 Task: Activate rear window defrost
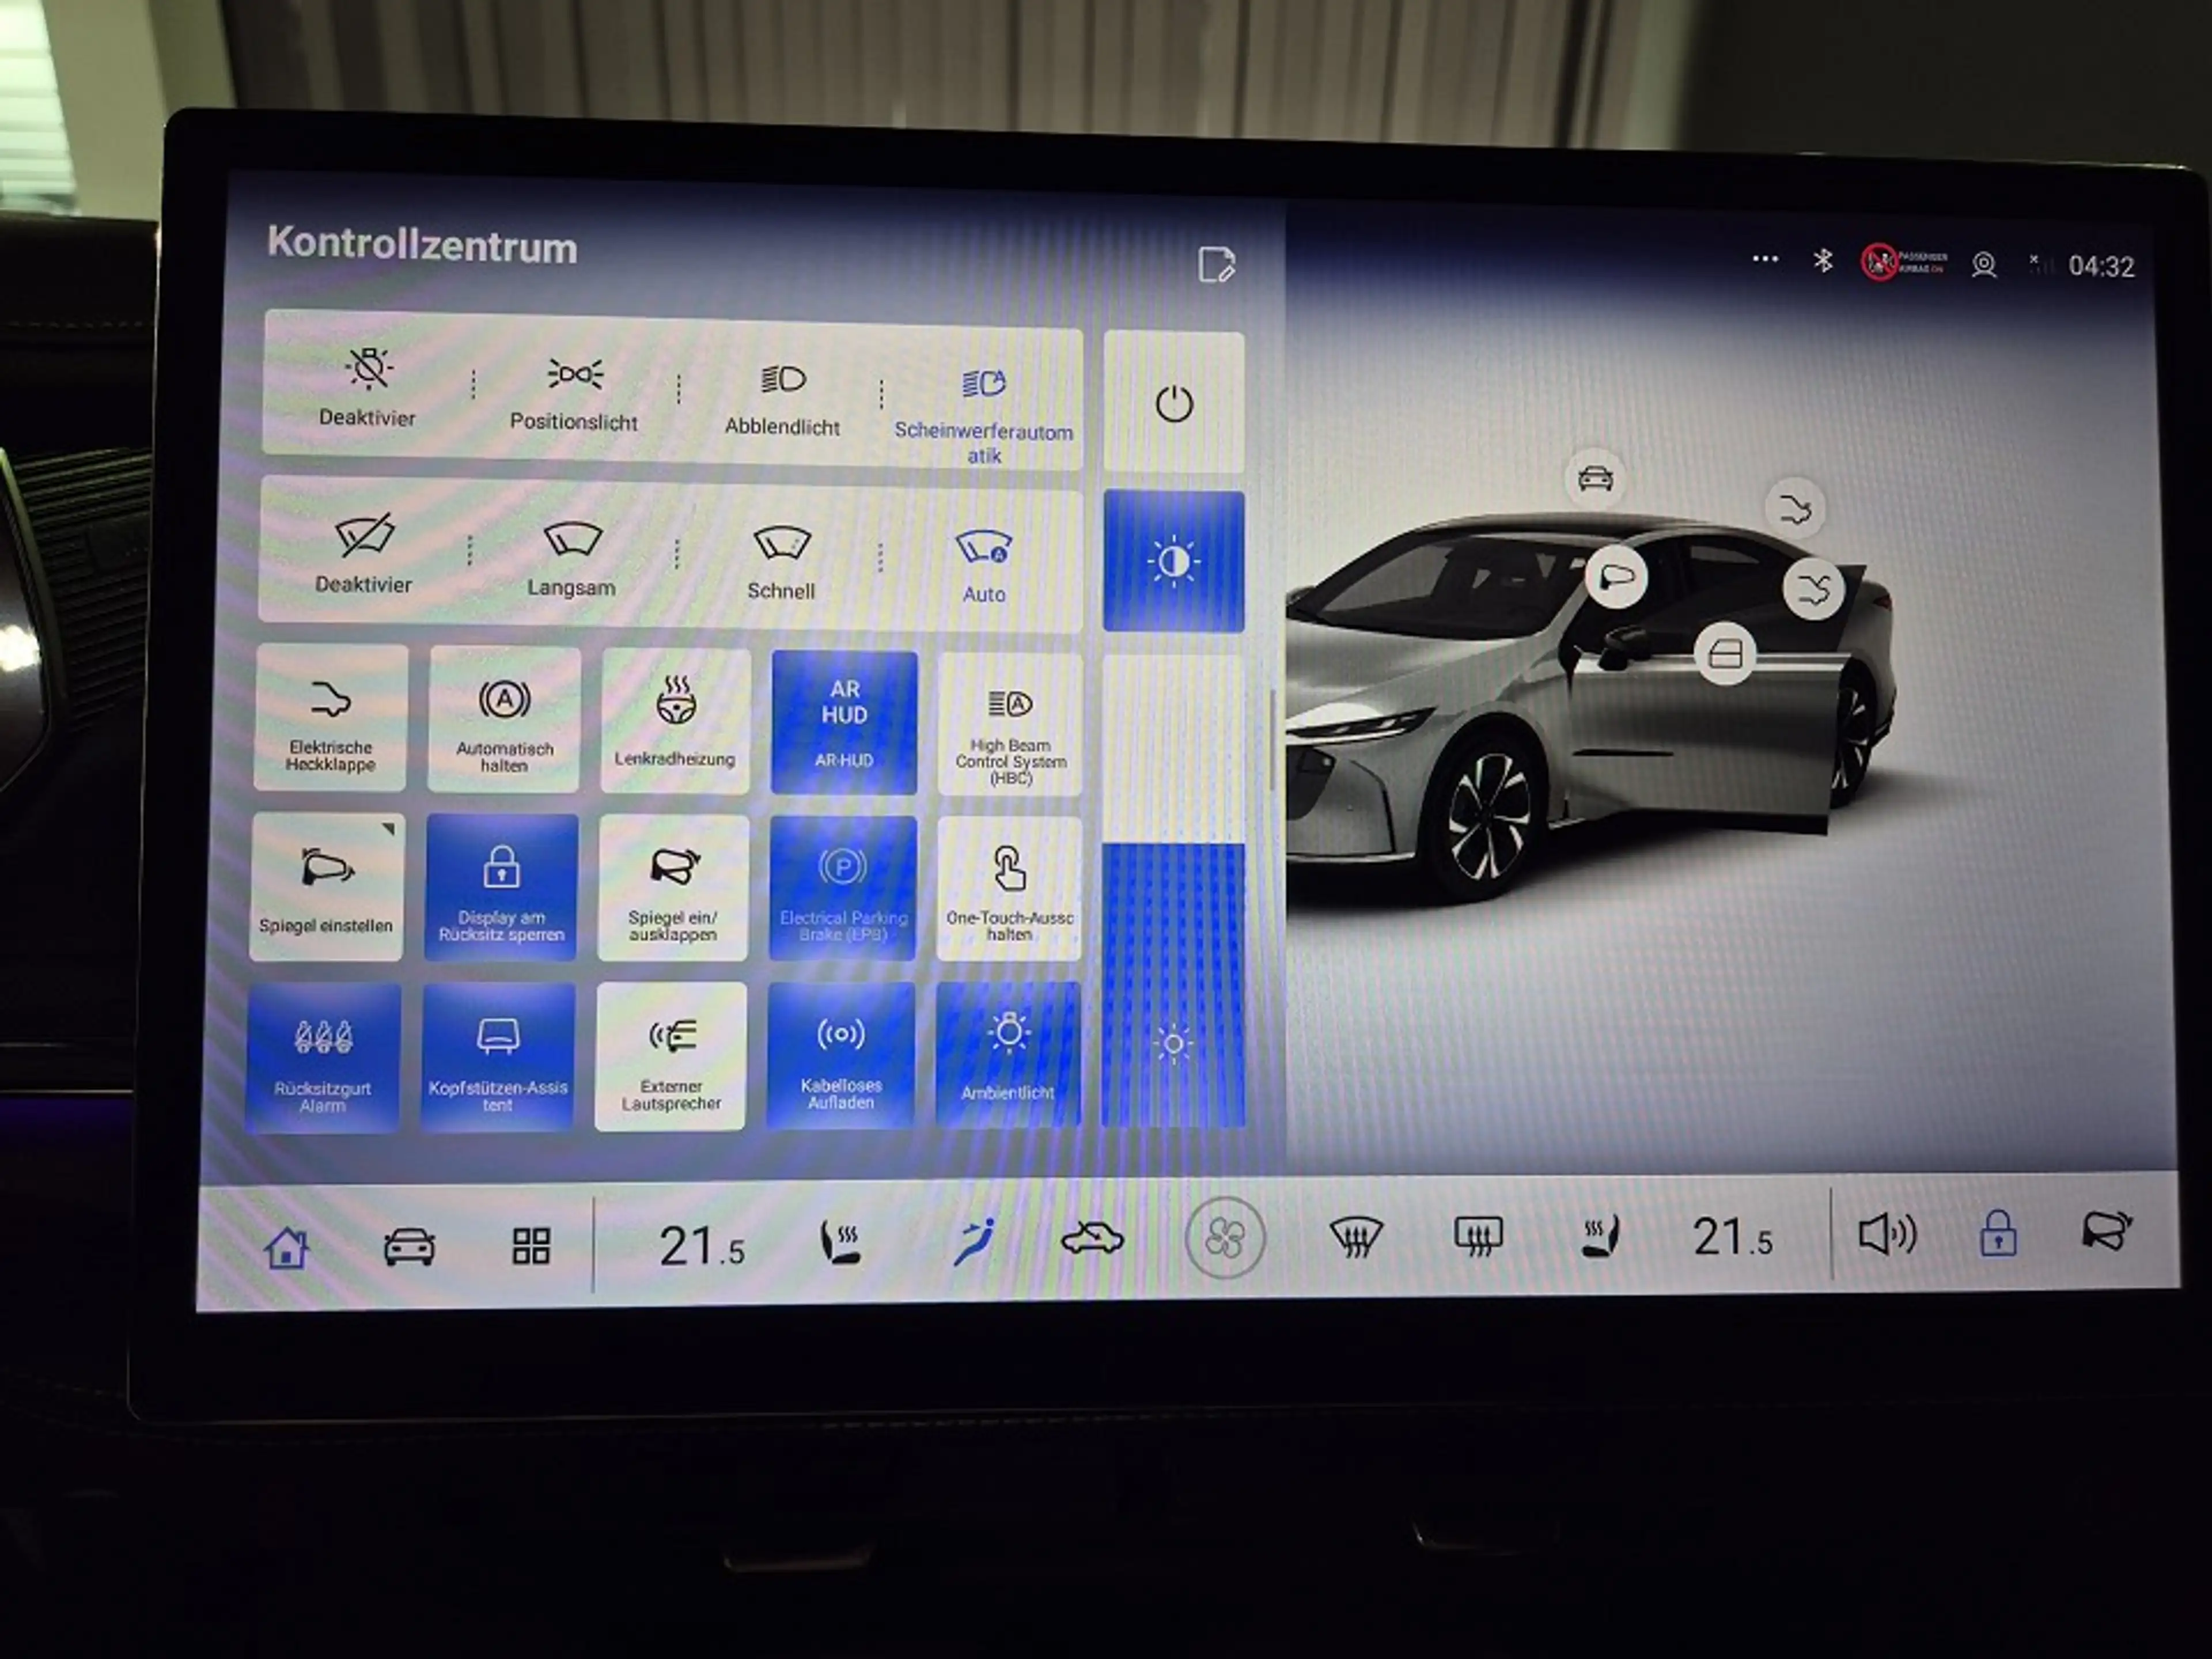(1478, 1236)
